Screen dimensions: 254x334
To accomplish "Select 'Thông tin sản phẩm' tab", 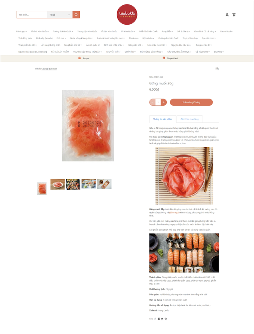I will tap(163, 119).
